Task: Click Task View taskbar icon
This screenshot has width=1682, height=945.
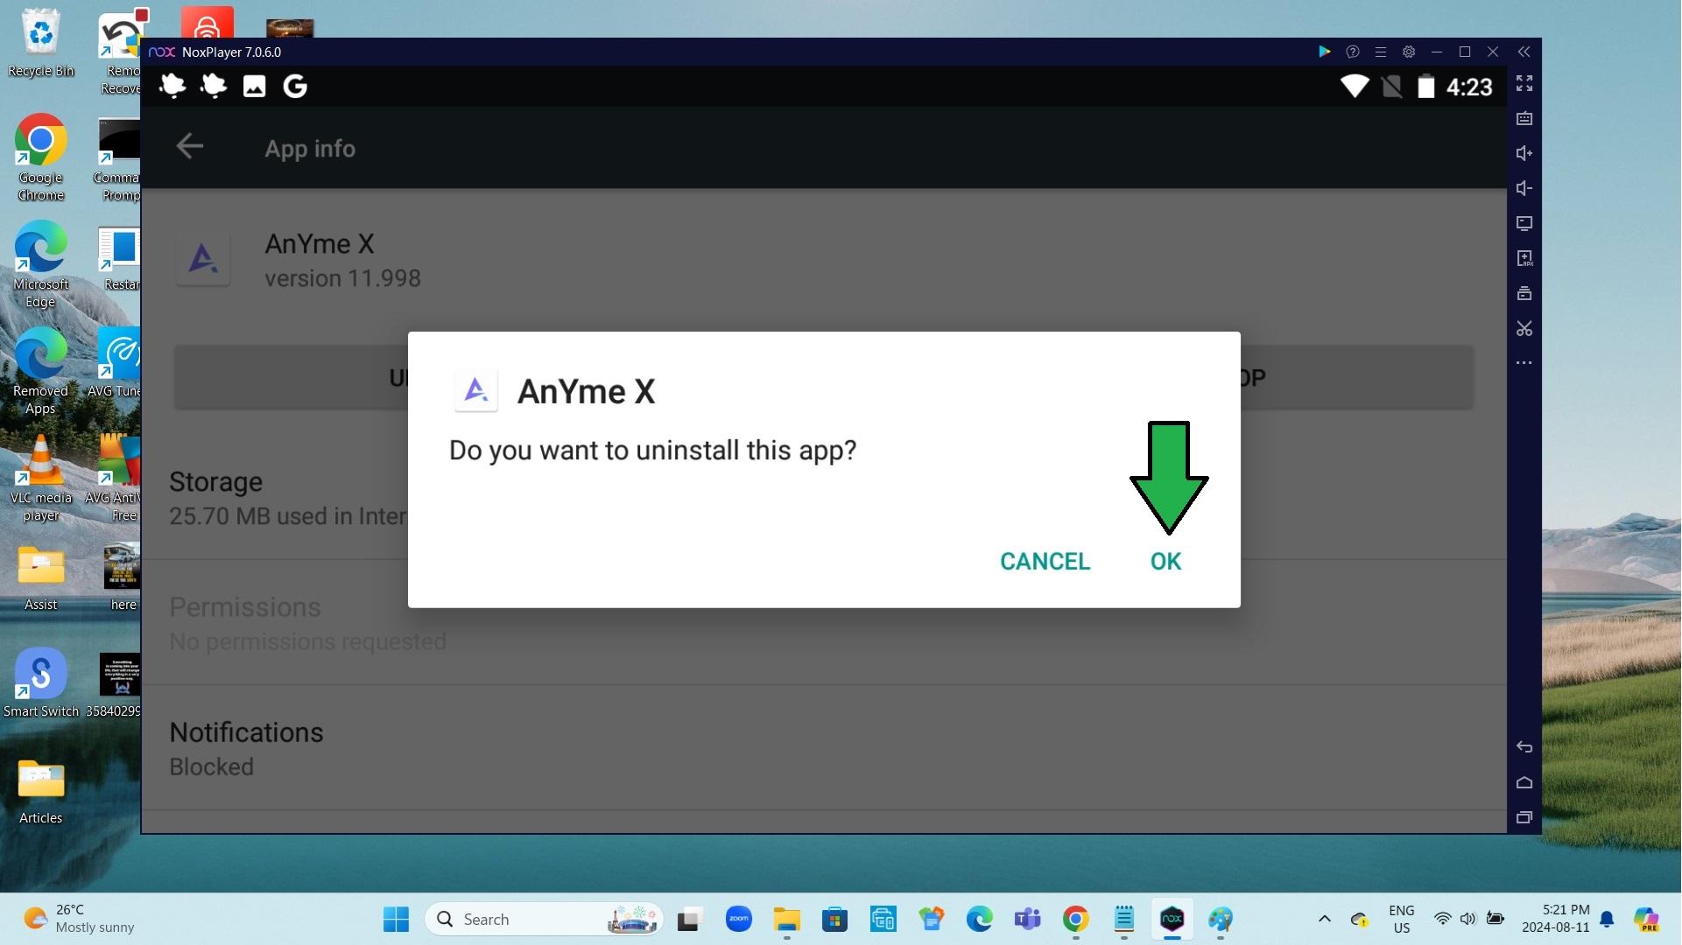Action: (690, 919)
